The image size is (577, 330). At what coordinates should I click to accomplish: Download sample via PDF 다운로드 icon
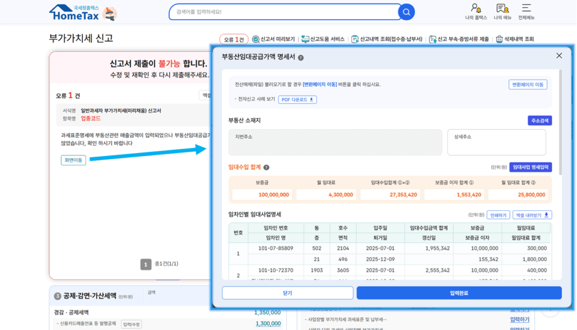coord(311,100)
